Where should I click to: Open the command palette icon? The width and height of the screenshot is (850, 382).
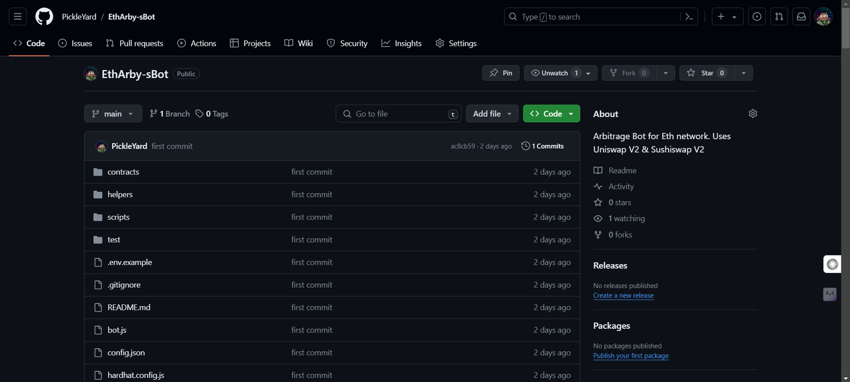click(x=689, y=16)
